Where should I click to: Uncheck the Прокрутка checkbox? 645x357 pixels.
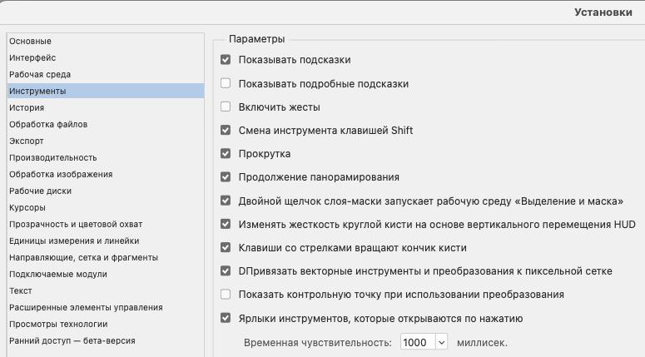226,154
